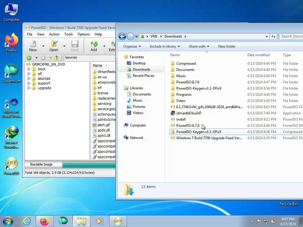Viewport: 303px width, 227px height.
Task: Click Include in library button
Action: click(x=165, y=46)
